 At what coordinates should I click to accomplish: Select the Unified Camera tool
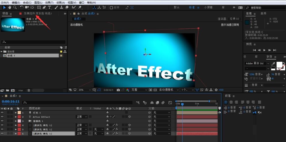click(27, 7)
